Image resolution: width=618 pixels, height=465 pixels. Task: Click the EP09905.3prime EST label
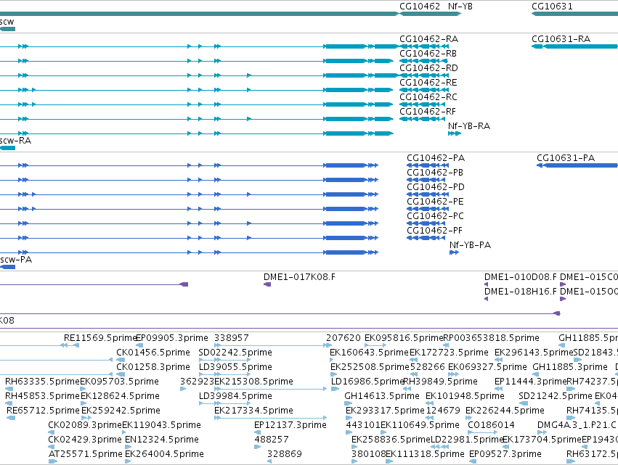[x=172, y=338]
